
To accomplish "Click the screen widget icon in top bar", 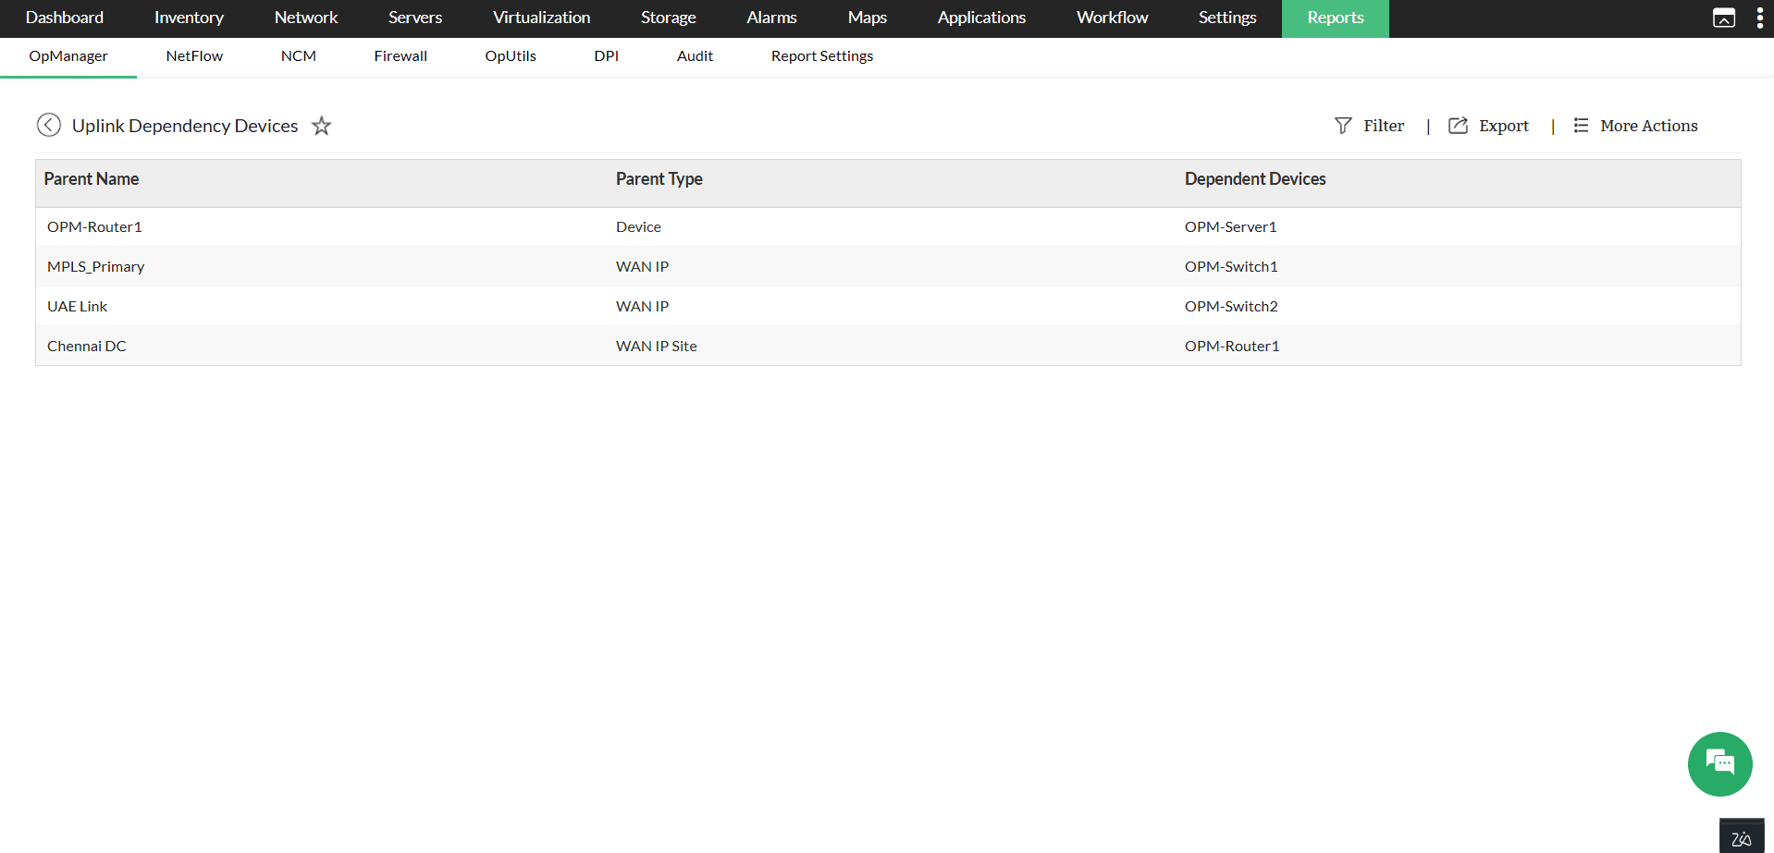I will tap(1724, 18).
